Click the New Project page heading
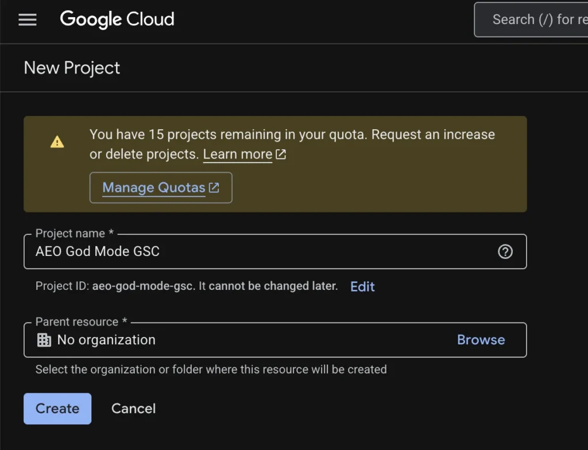The width and height of the screenshot is (588, 450). 72,68
